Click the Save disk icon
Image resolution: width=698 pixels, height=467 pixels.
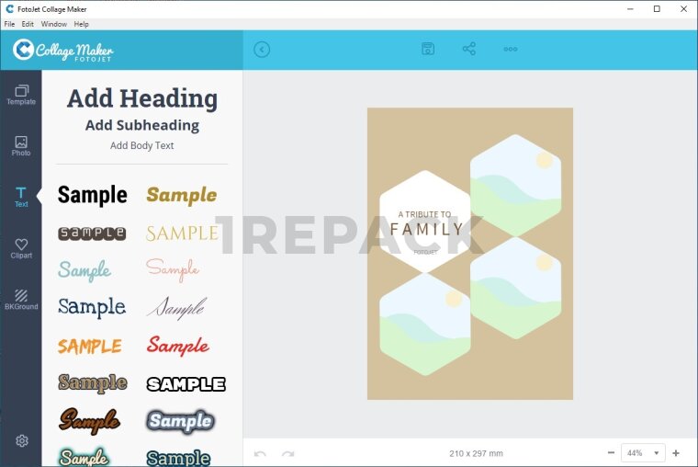428,50
